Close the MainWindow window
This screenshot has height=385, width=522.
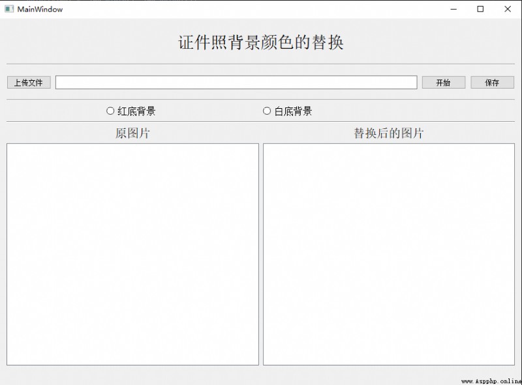point(508,9)
